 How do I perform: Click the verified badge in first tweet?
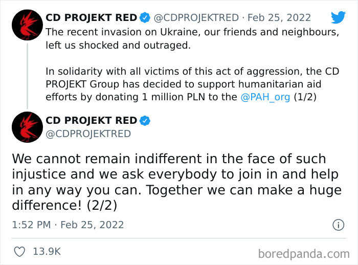145,17
